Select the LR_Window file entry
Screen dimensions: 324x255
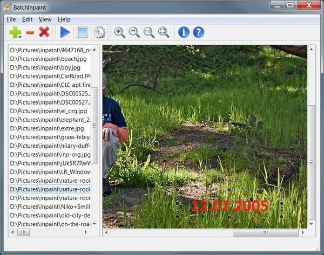(x=50, y=172)
